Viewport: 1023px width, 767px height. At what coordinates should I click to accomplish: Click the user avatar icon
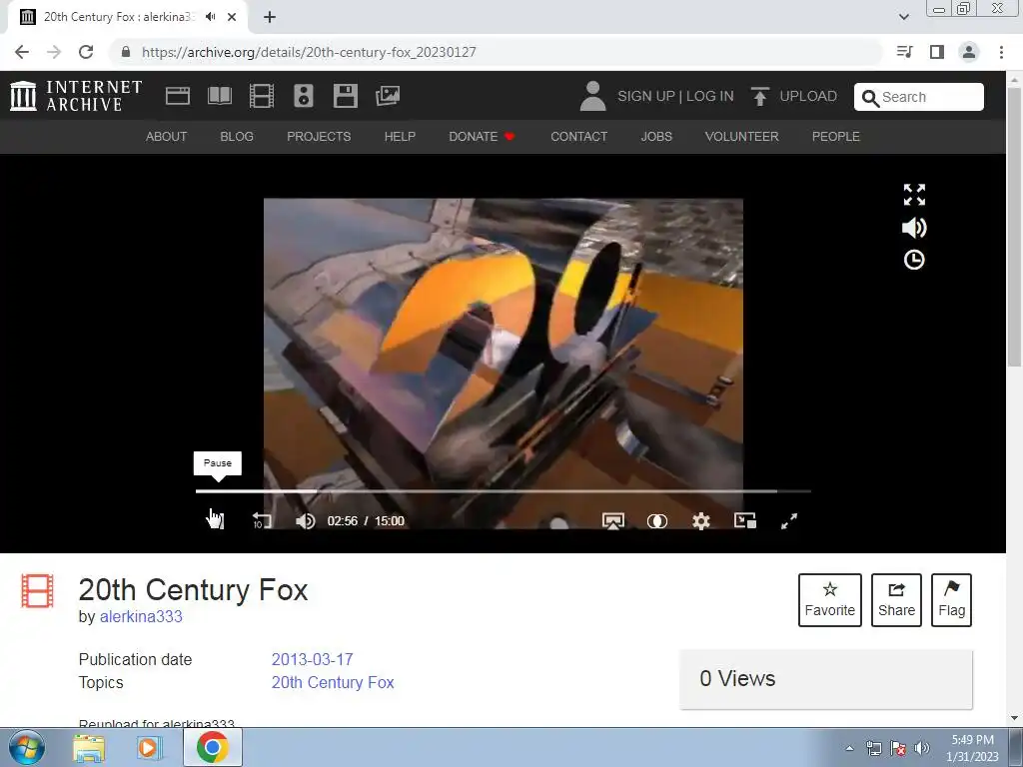click(592, 96)
